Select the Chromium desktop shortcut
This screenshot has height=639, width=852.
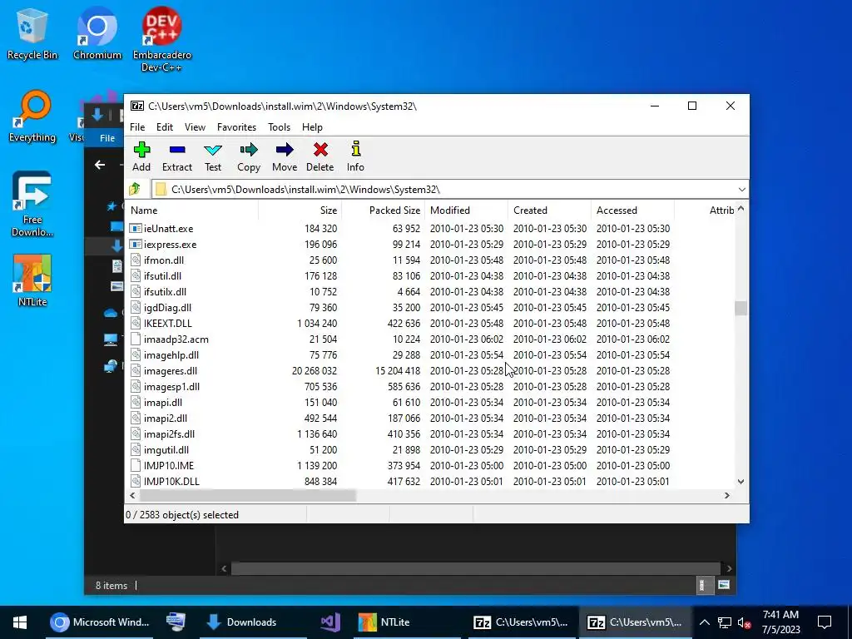97,35
